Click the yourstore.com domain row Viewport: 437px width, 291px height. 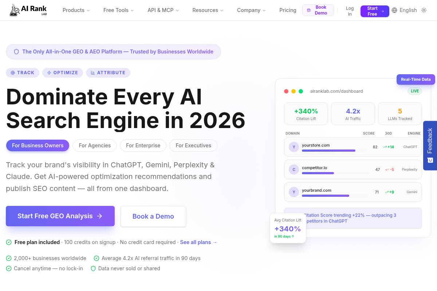click(353, 147)
